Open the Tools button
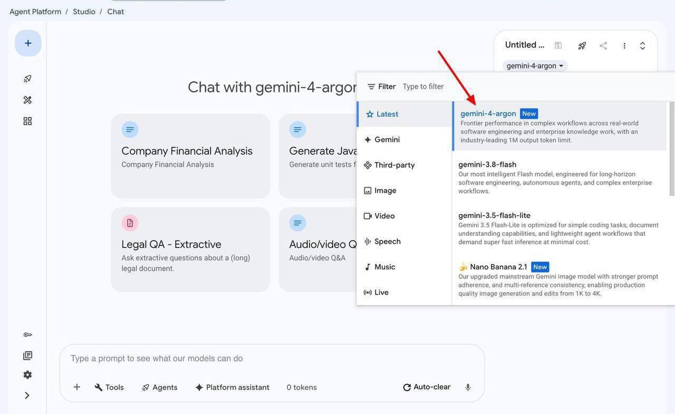Image resolution: width=675 pixels, height=414 pixels. [109, 387]
